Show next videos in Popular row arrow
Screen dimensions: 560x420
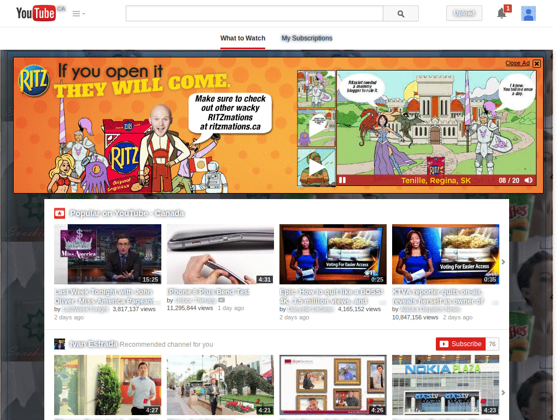click(503, 262)
